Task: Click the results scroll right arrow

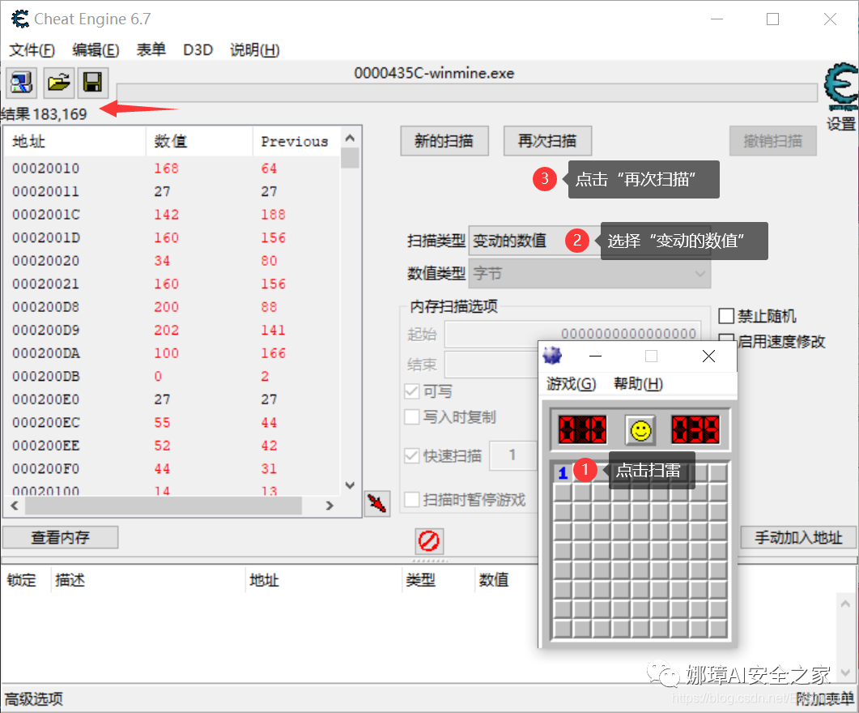Action: click(x=330, y=506)
